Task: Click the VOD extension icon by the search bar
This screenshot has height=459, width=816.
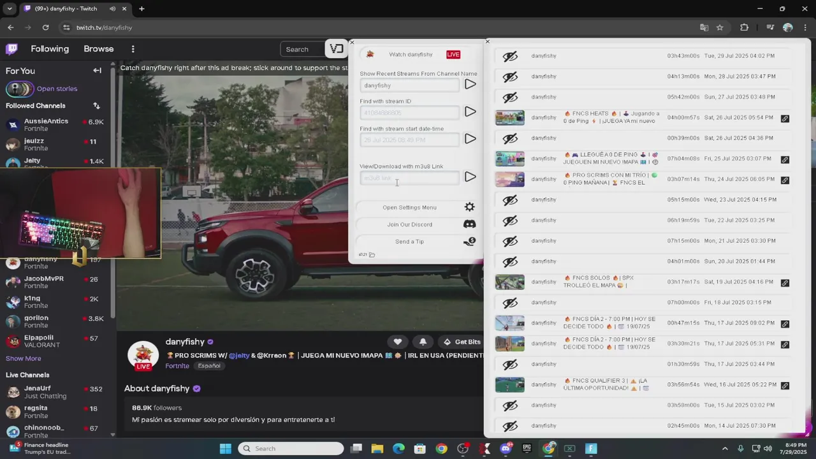Action: (x=336, y=49)
